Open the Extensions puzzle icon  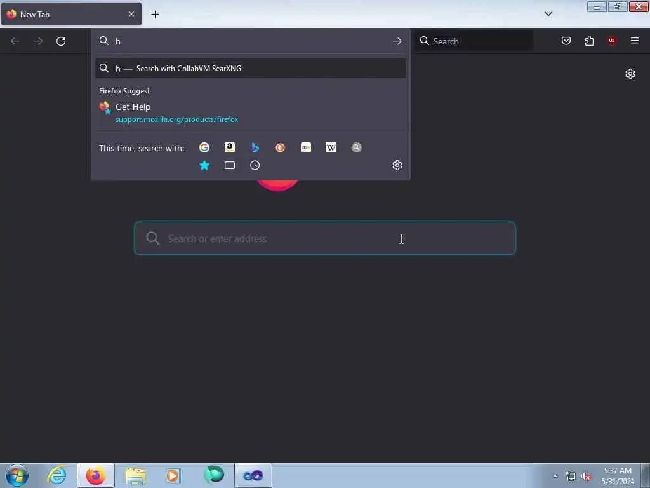coord(589,41)
